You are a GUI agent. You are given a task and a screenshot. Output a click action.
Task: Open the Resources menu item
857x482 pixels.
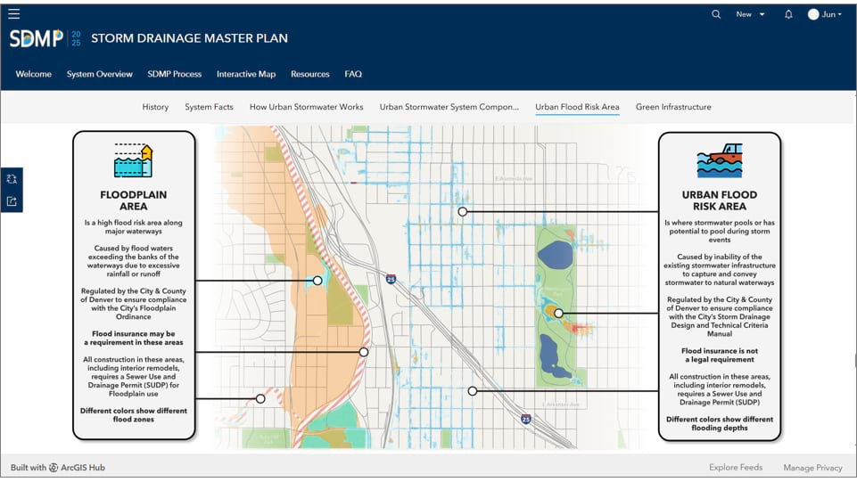(x=310, y=74)
